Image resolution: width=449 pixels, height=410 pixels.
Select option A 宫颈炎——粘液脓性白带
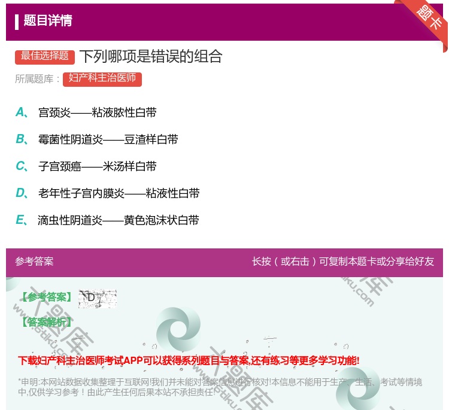pos(98,113)
